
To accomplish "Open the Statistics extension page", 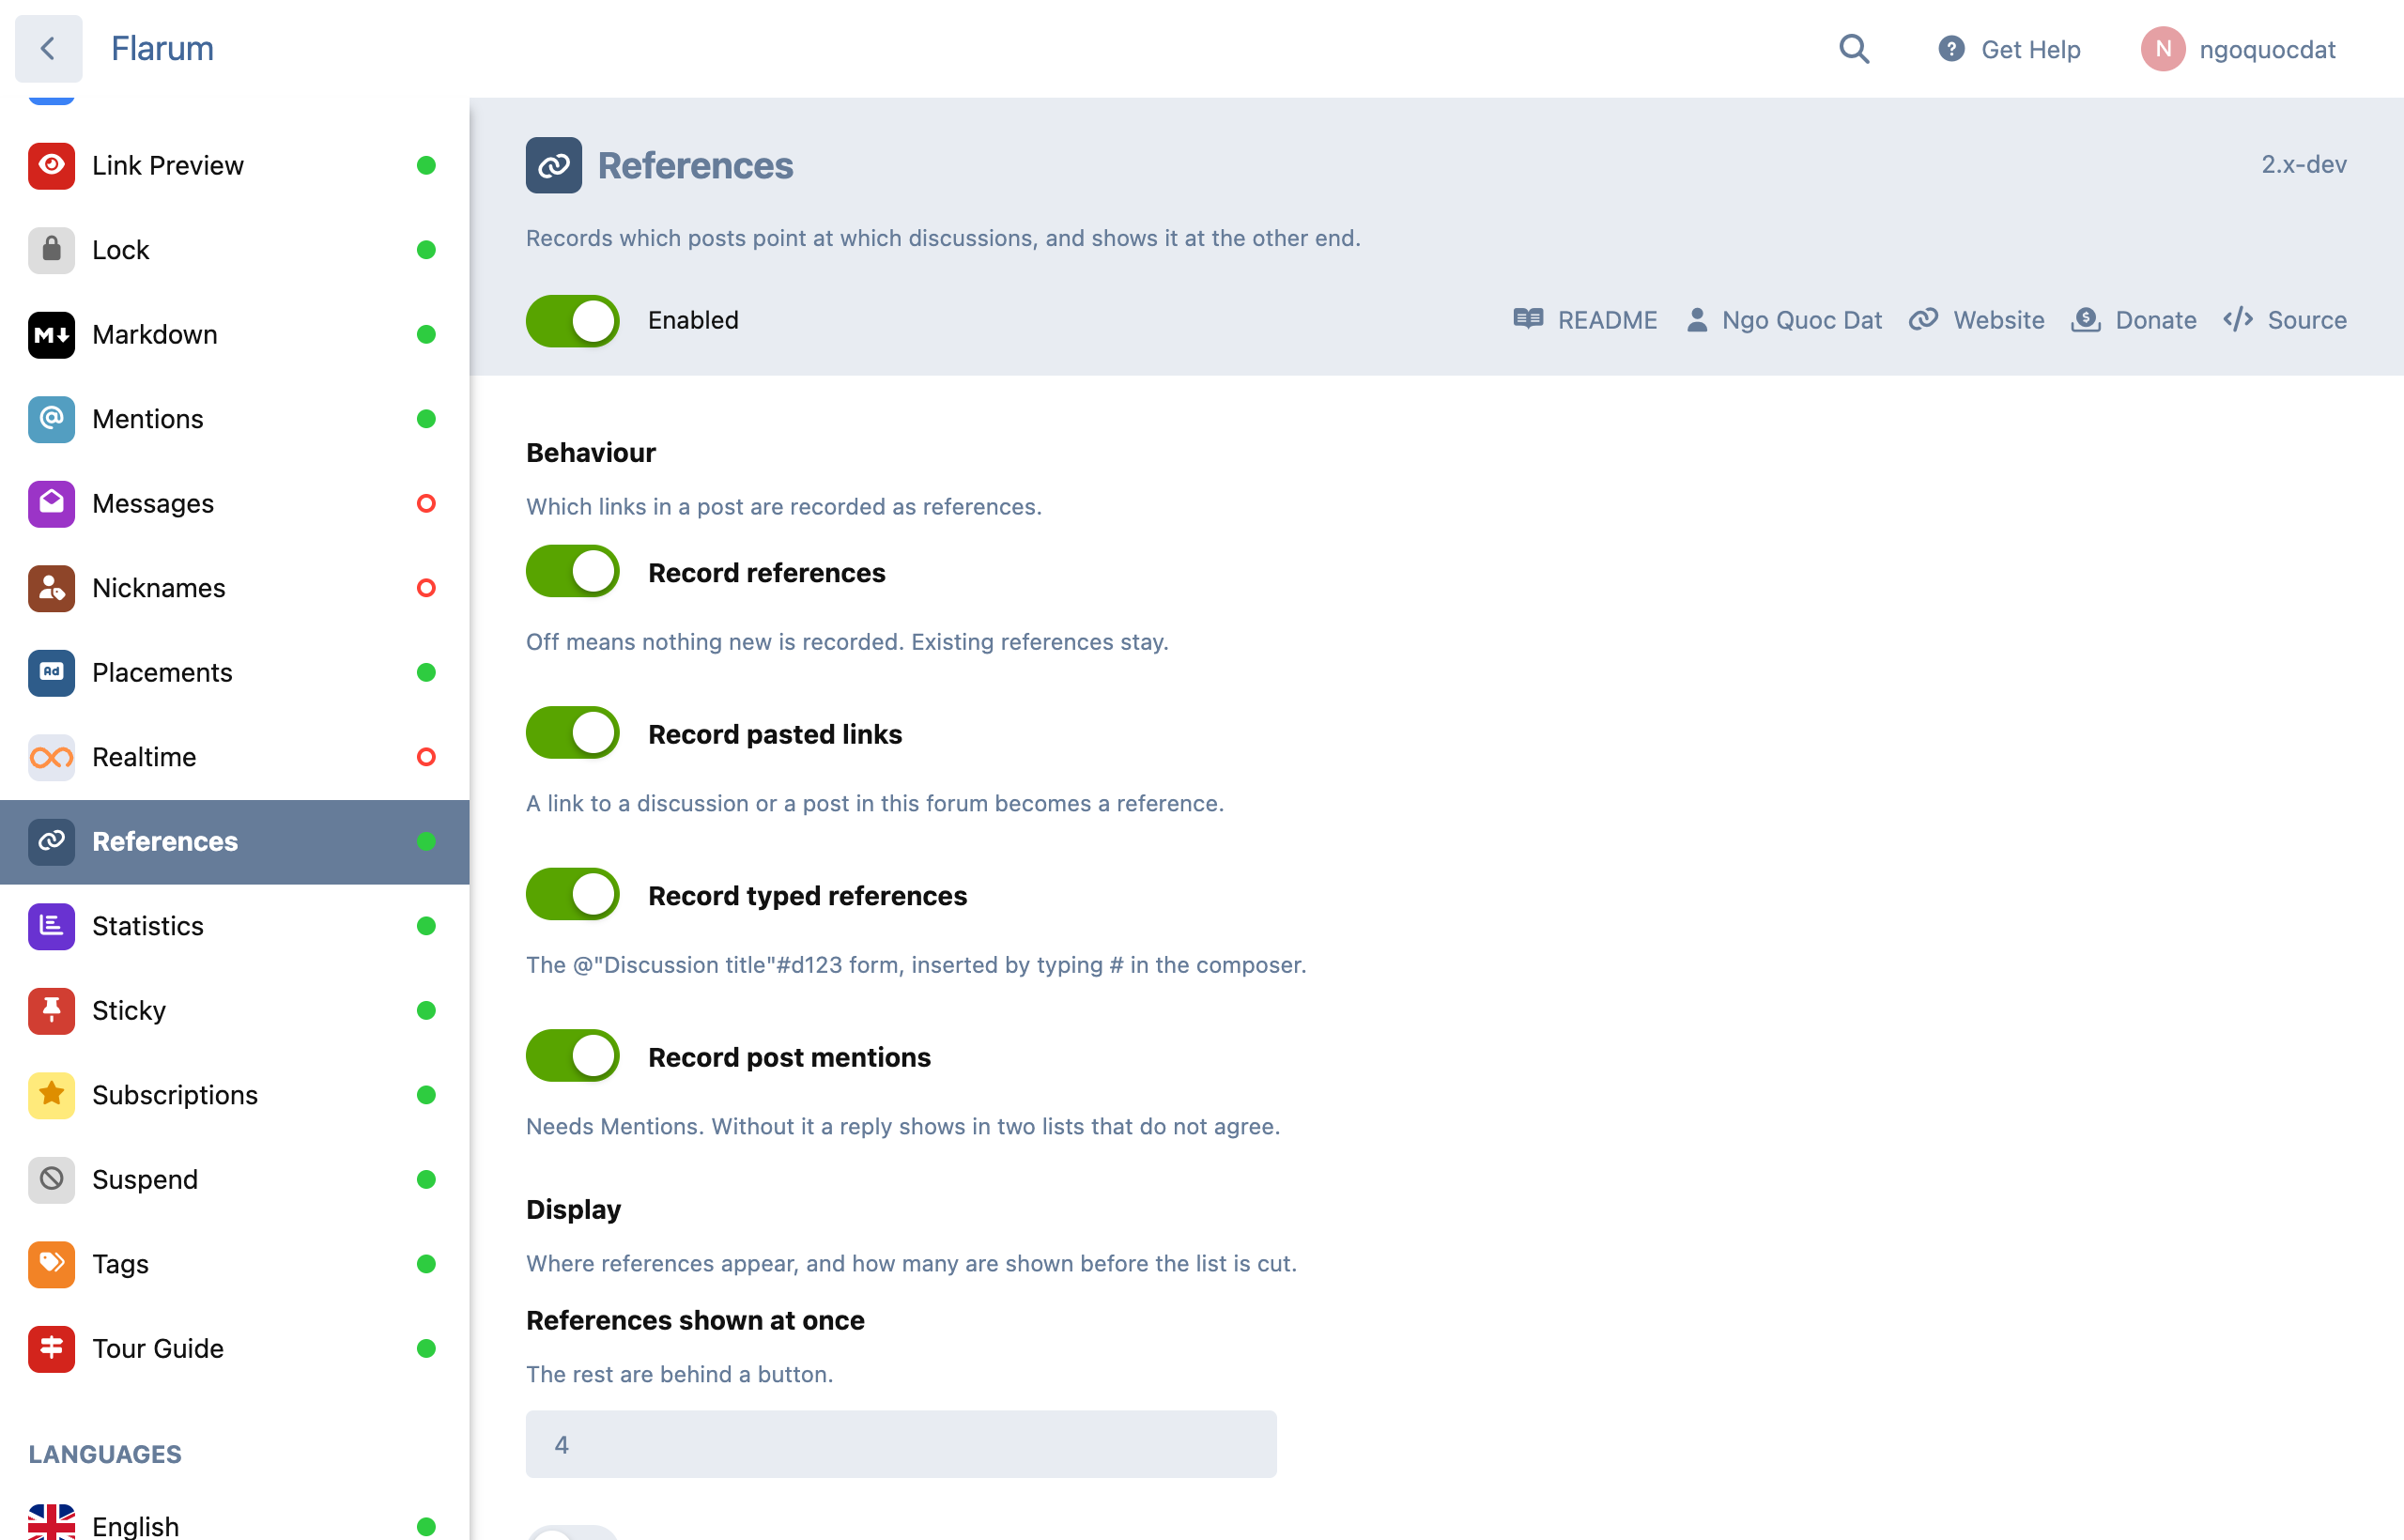I will coord(234,926).
